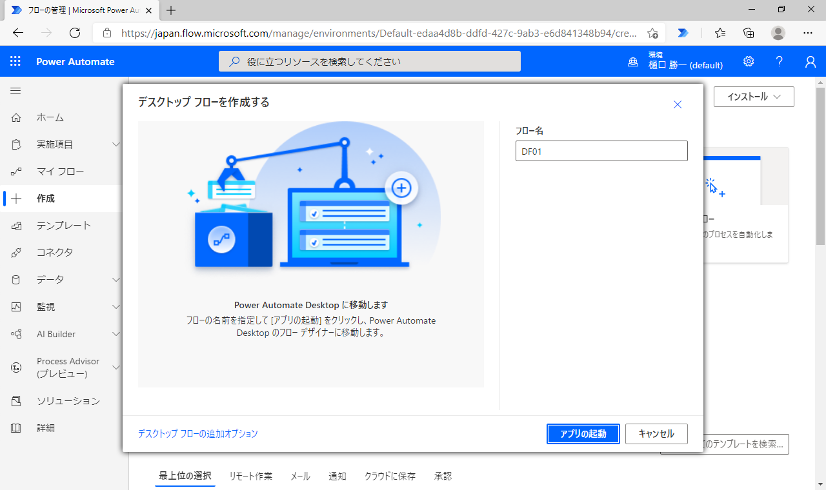Open the インストール dropdown
This screenshot has width=826, height=490.
(754, 97)
